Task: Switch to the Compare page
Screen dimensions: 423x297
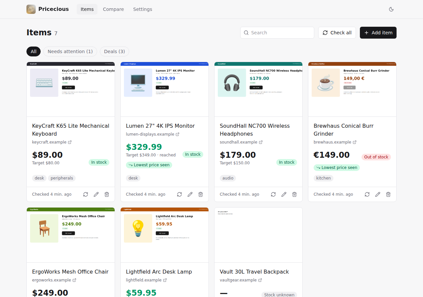Action: pos(113,9)
